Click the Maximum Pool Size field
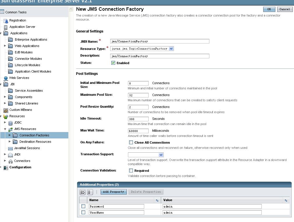Viewport: 294px width, 222px height. [x=138, y=95]
